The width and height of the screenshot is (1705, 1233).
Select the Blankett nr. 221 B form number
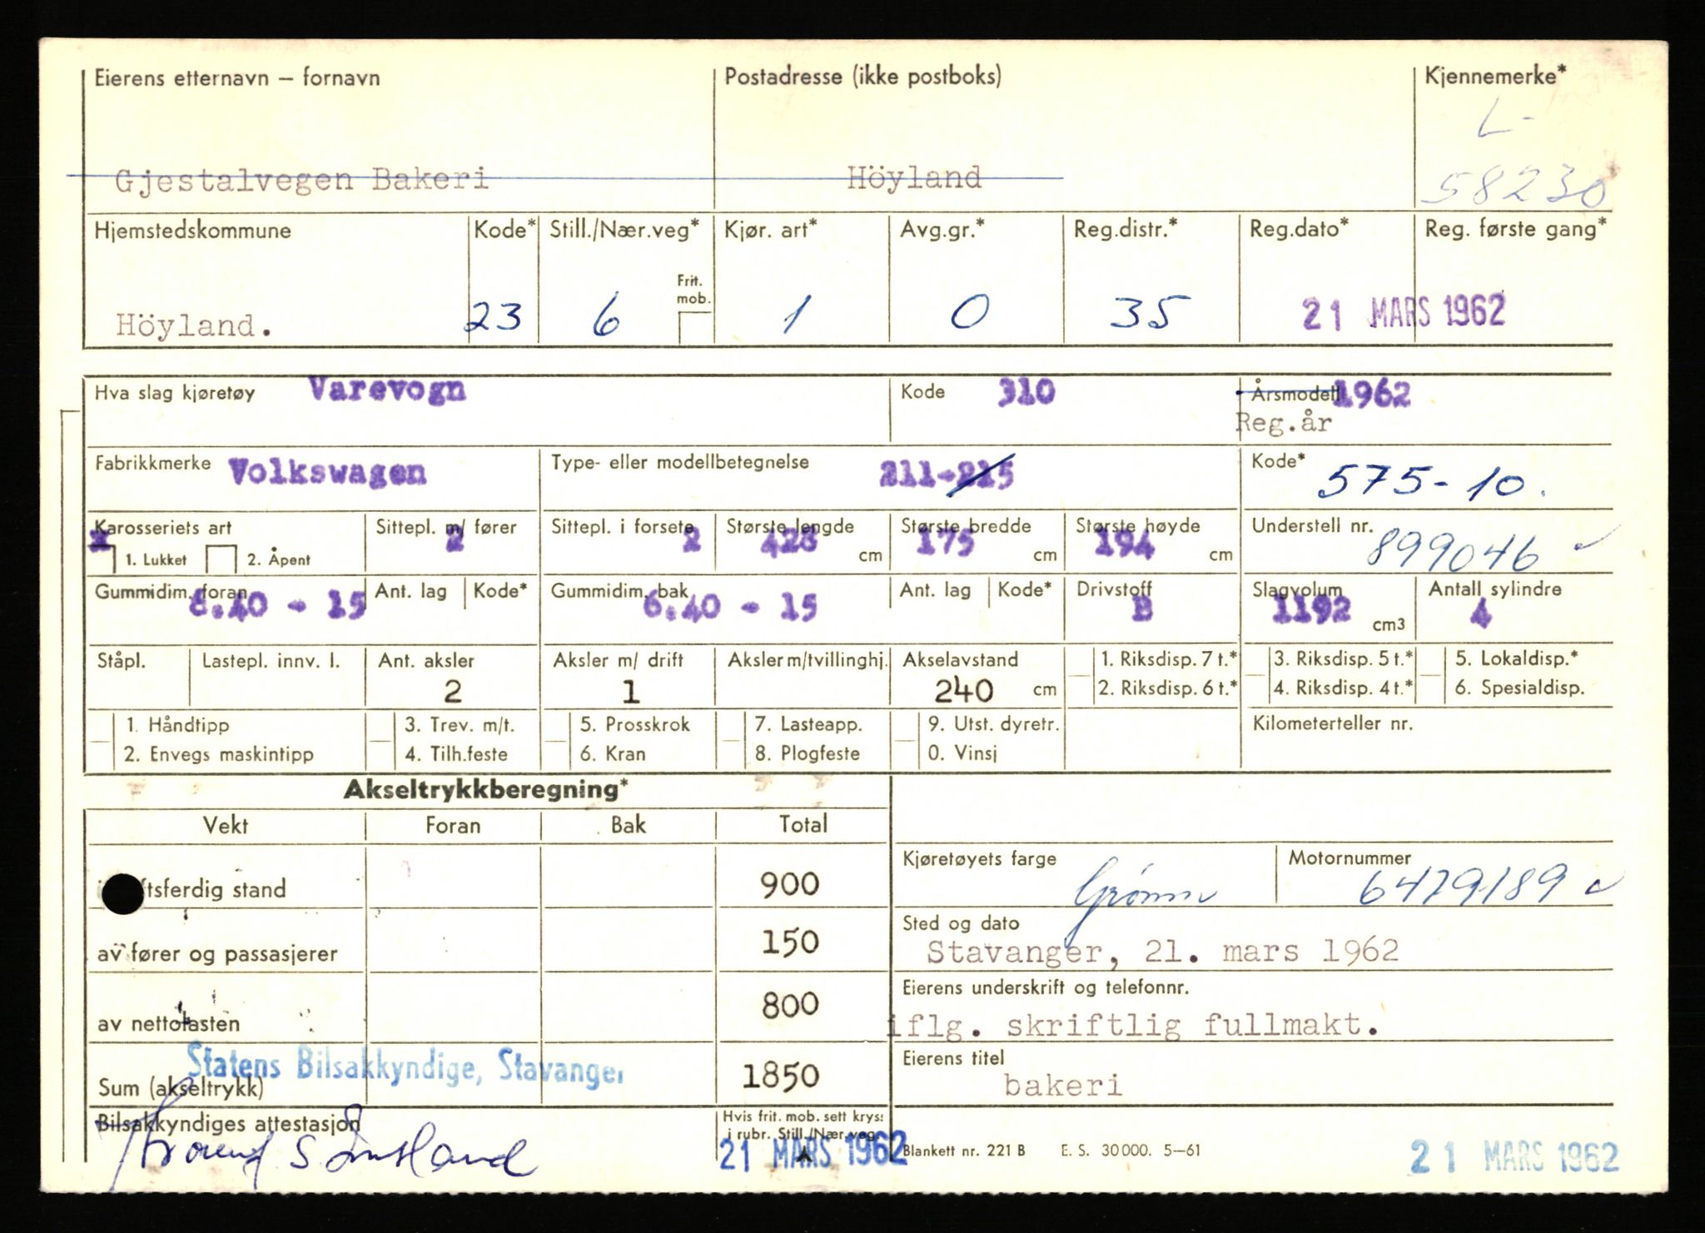(964, 1151)
